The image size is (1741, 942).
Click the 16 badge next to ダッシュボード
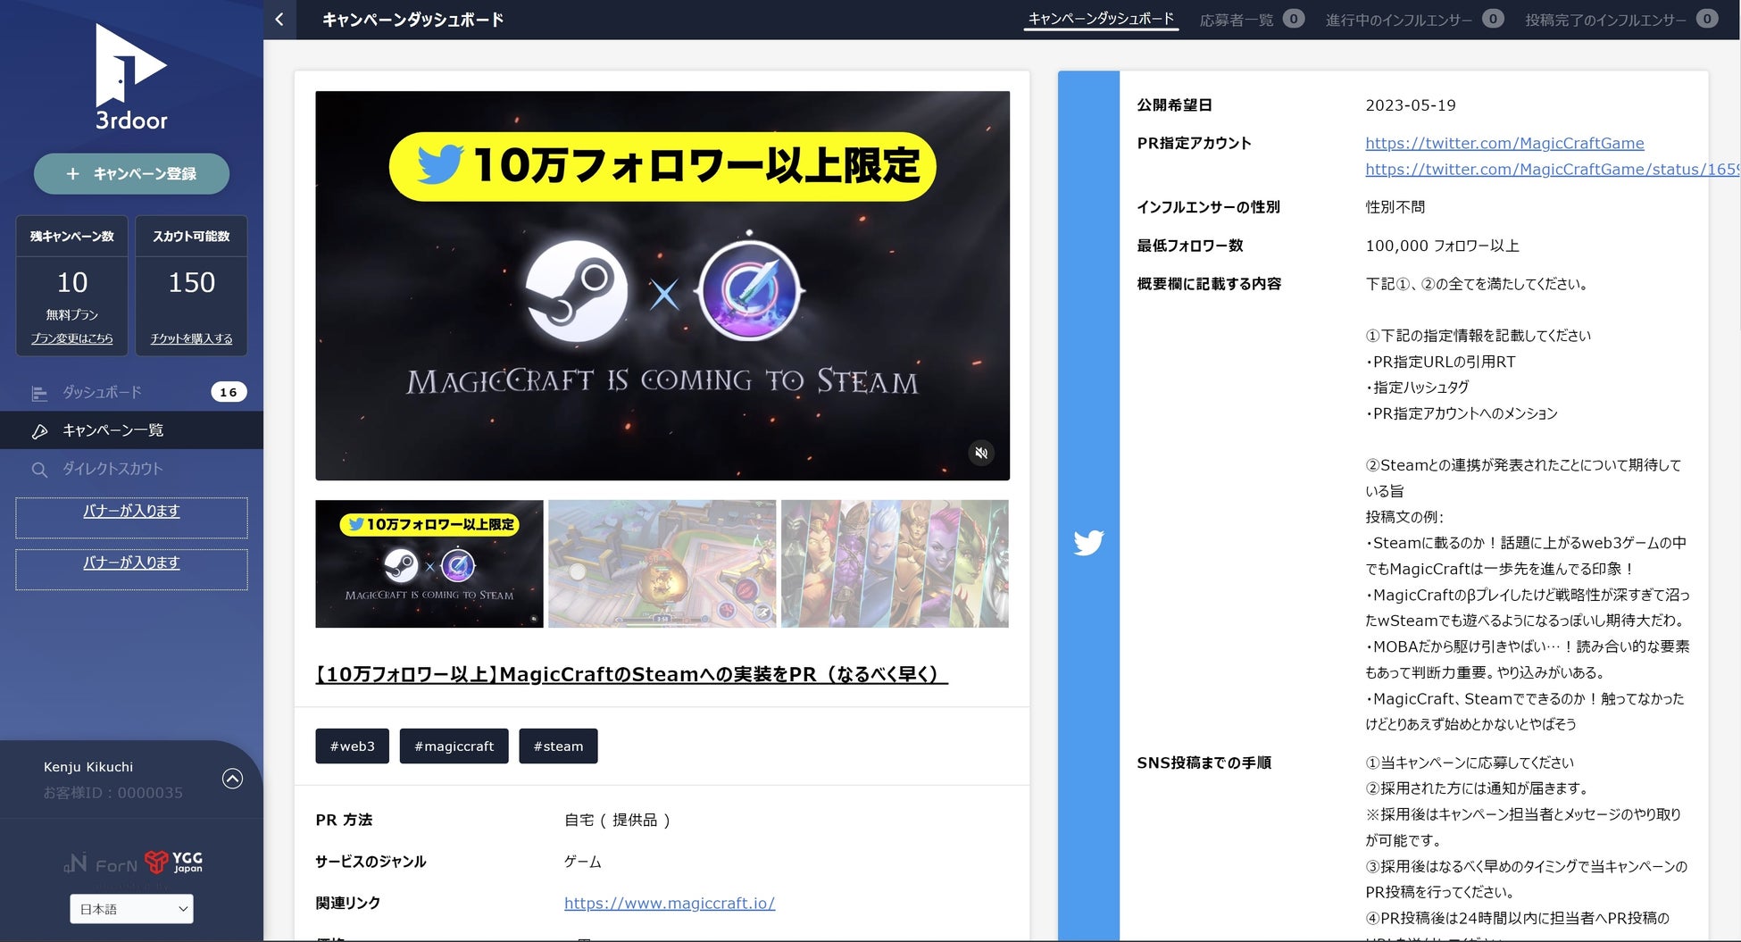tap(229, 392)
